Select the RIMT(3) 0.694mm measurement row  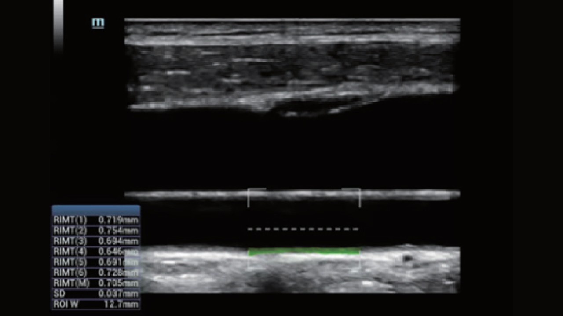(x=96, y=241)
